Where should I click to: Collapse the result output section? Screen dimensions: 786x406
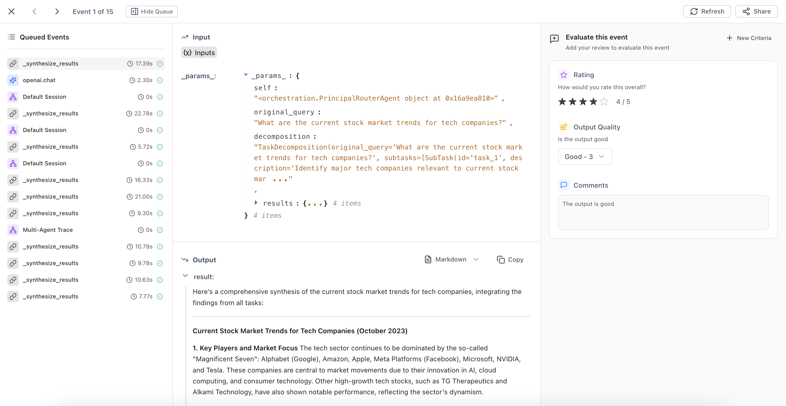click(x=185, y=276)
